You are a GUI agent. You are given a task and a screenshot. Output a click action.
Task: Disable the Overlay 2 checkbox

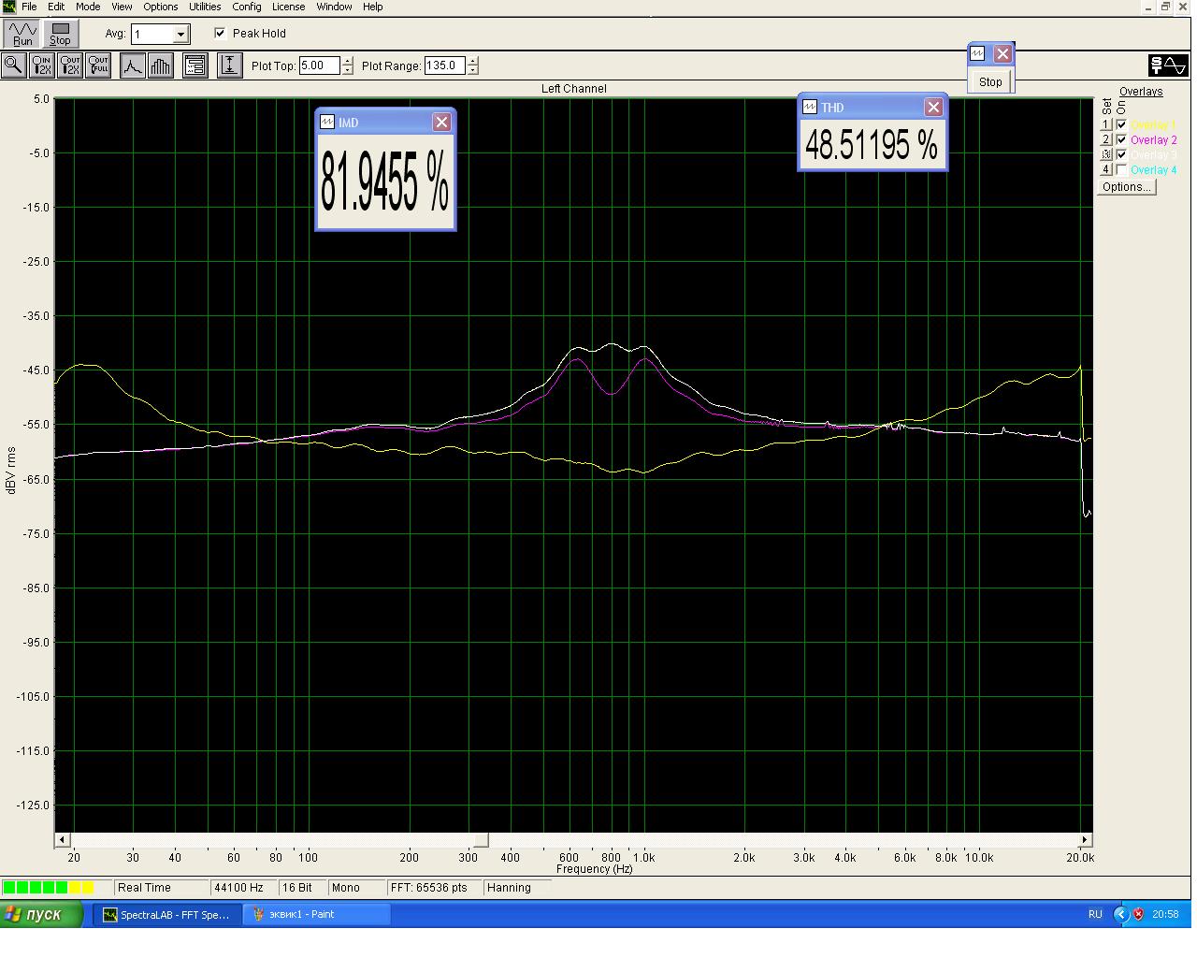coord(1121,140)
